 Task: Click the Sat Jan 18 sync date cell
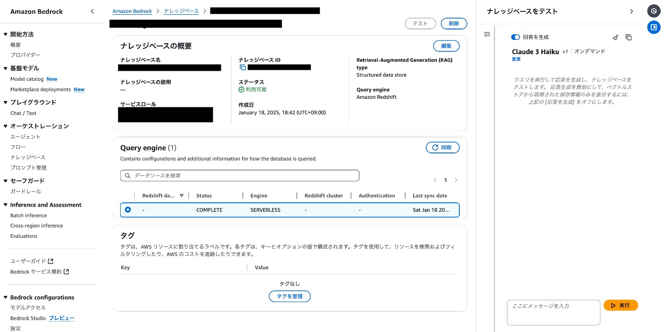(x=431, y=210)
